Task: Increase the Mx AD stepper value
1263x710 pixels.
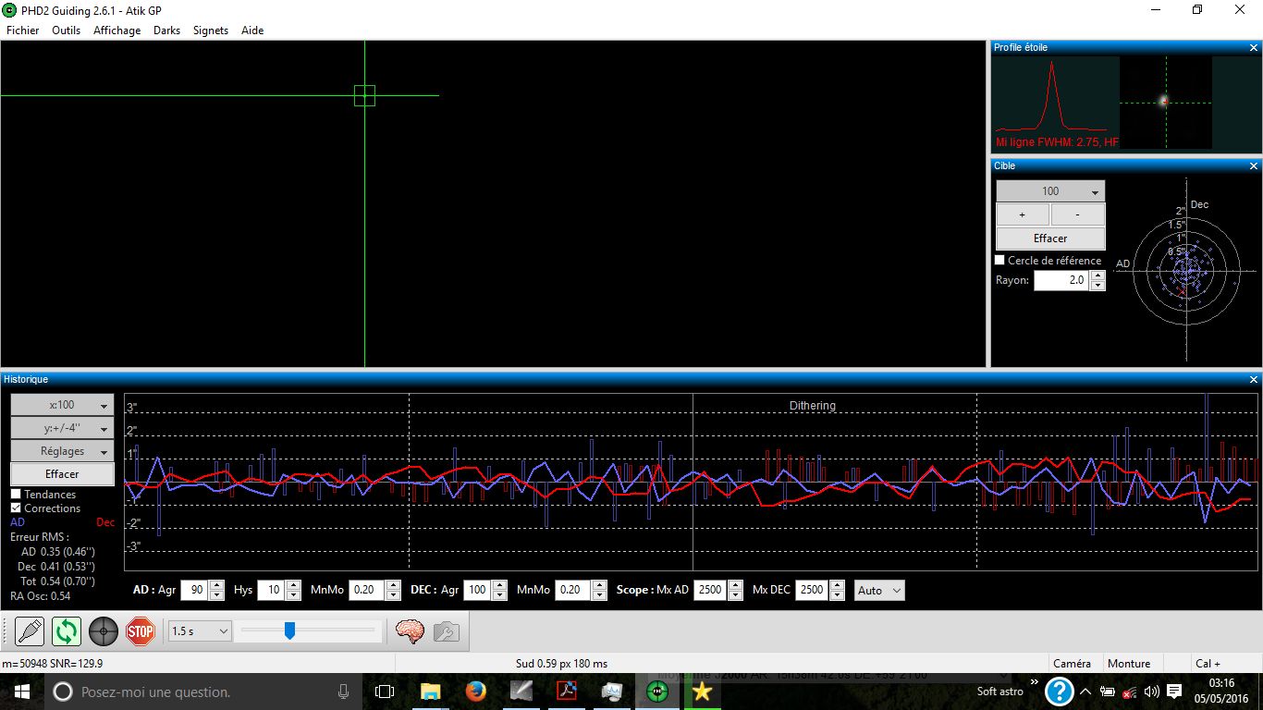Action: [735, 585]
